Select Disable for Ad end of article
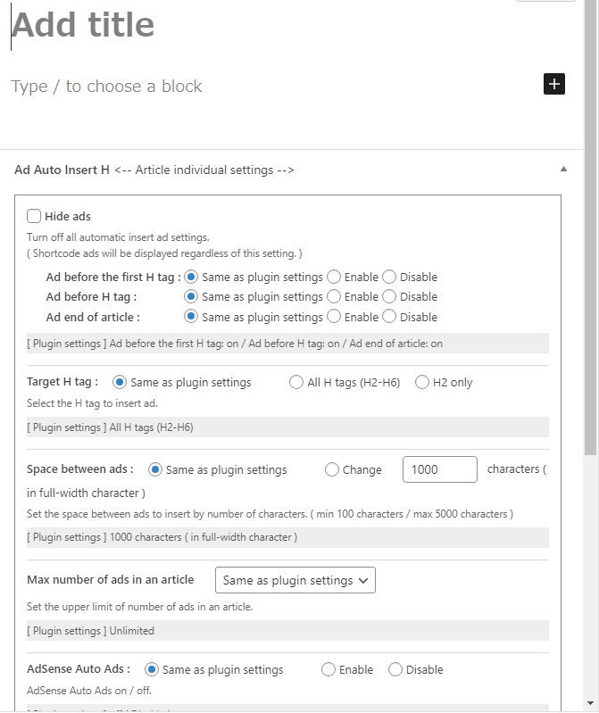 (389, 317)
